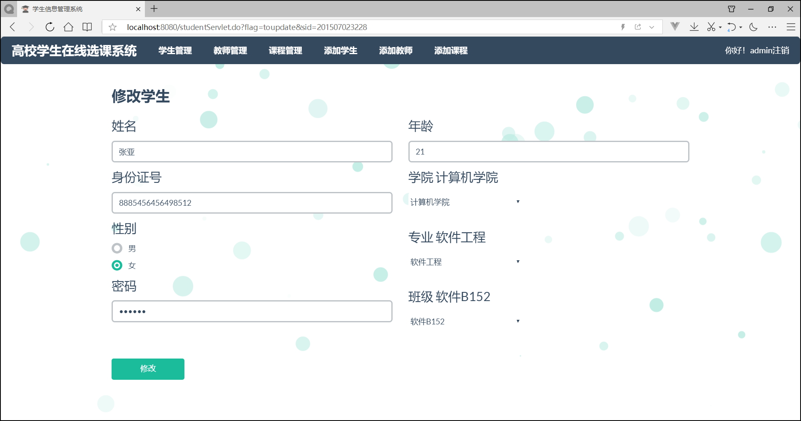This screenshot has height=421, width=801.
Task: Select the 学生信息管理系统 browser tab
Action: pos(81,9)
